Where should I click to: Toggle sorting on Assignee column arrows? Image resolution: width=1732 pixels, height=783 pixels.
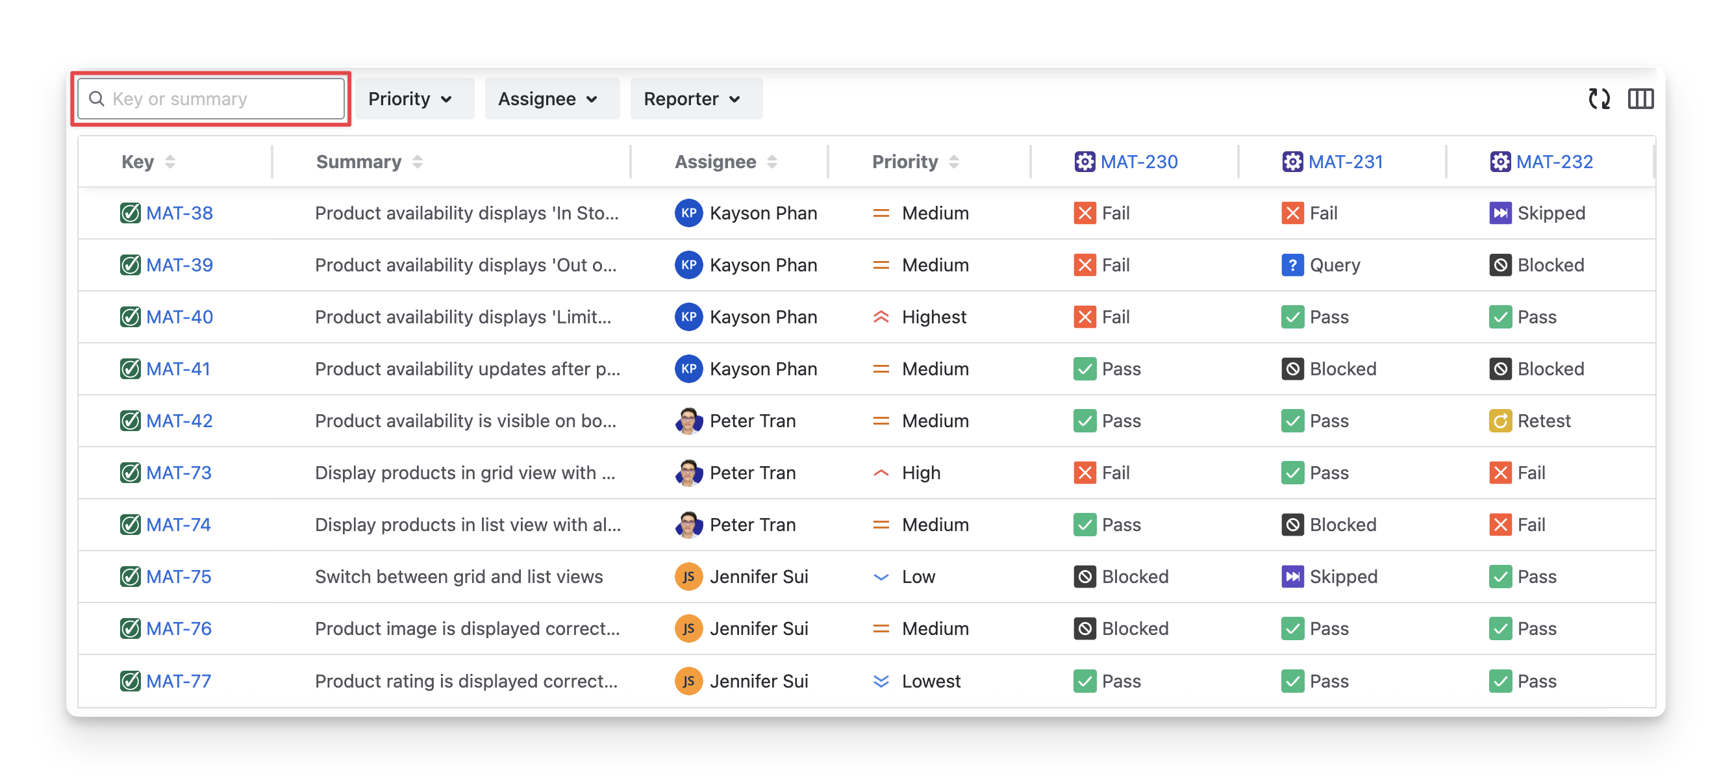772,162
